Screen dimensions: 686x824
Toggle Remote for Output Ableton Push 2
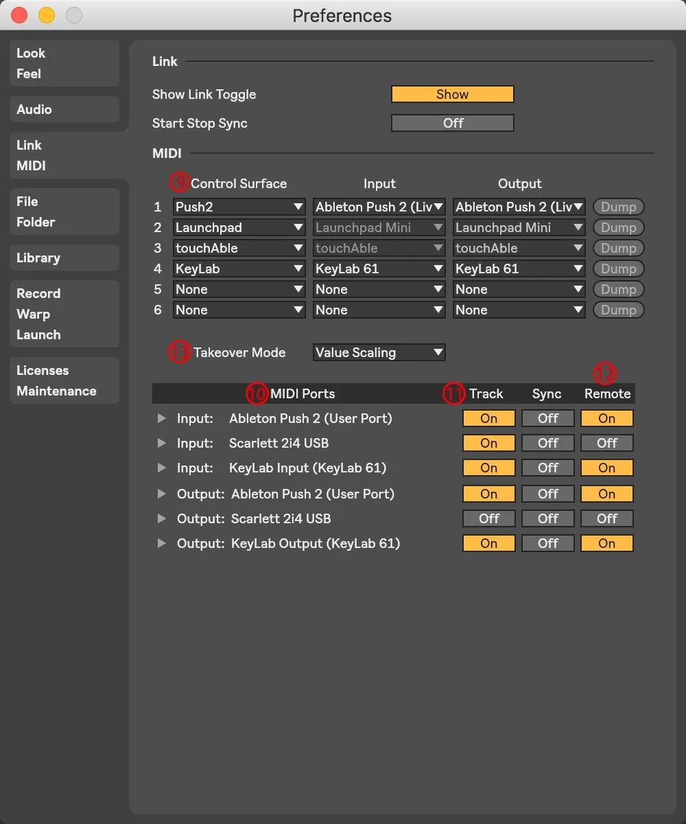click(x=607, y=494)
